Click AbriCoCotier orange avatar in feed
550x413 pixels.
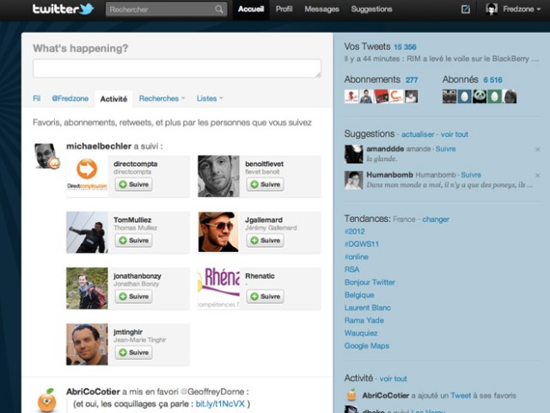pyautogui.click(x=46, y=400)
